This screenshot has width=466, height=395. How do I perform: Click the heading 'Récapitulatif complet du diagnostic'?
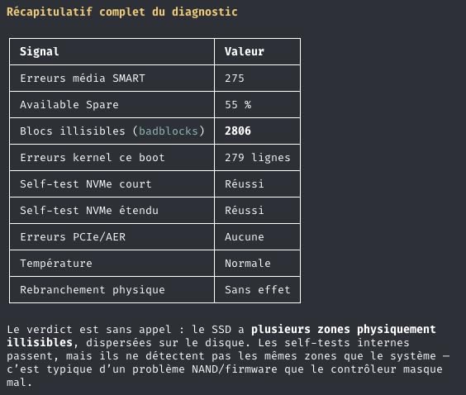click(122, 12)
